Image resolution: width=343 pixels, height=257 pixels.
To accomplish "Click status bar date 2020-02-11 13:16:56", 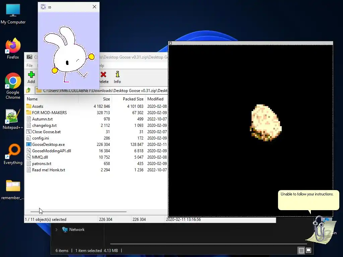I will [183, 219].
